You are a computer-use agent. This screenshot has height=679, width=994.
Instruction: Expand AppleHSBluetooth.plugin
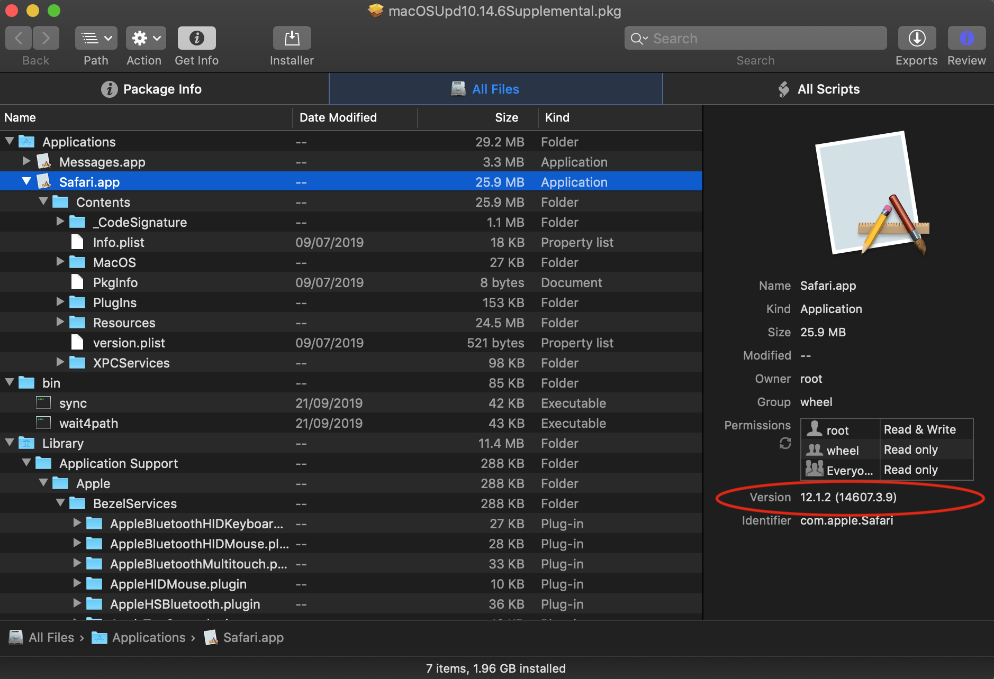point(77,603)
